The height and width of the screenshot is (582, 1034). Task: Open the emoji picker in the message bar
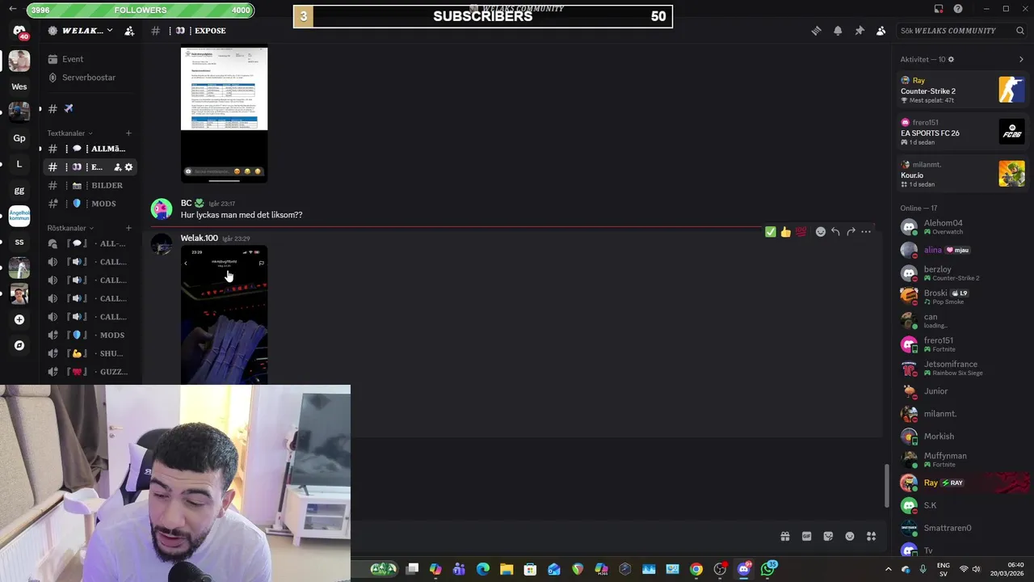point(850,536)
